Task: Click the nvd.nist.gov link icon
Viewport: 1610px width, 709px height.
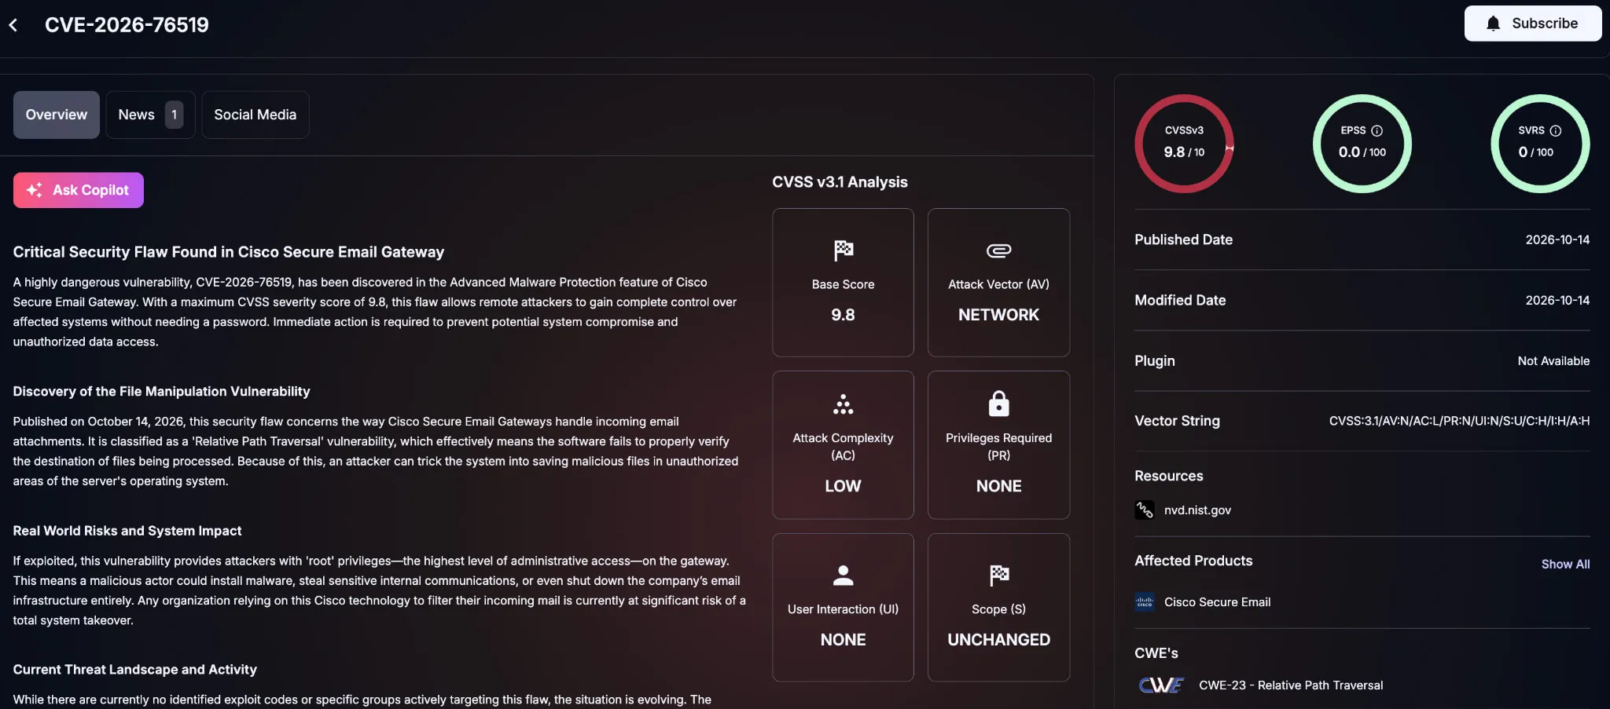Action: click(1145, 510)
